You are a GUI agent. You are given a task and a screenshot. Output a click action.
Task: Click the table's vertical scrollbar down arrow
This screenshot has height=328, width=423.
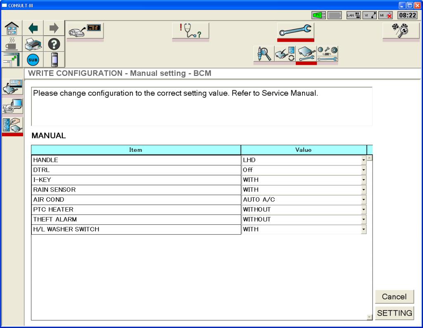(369, 317)
